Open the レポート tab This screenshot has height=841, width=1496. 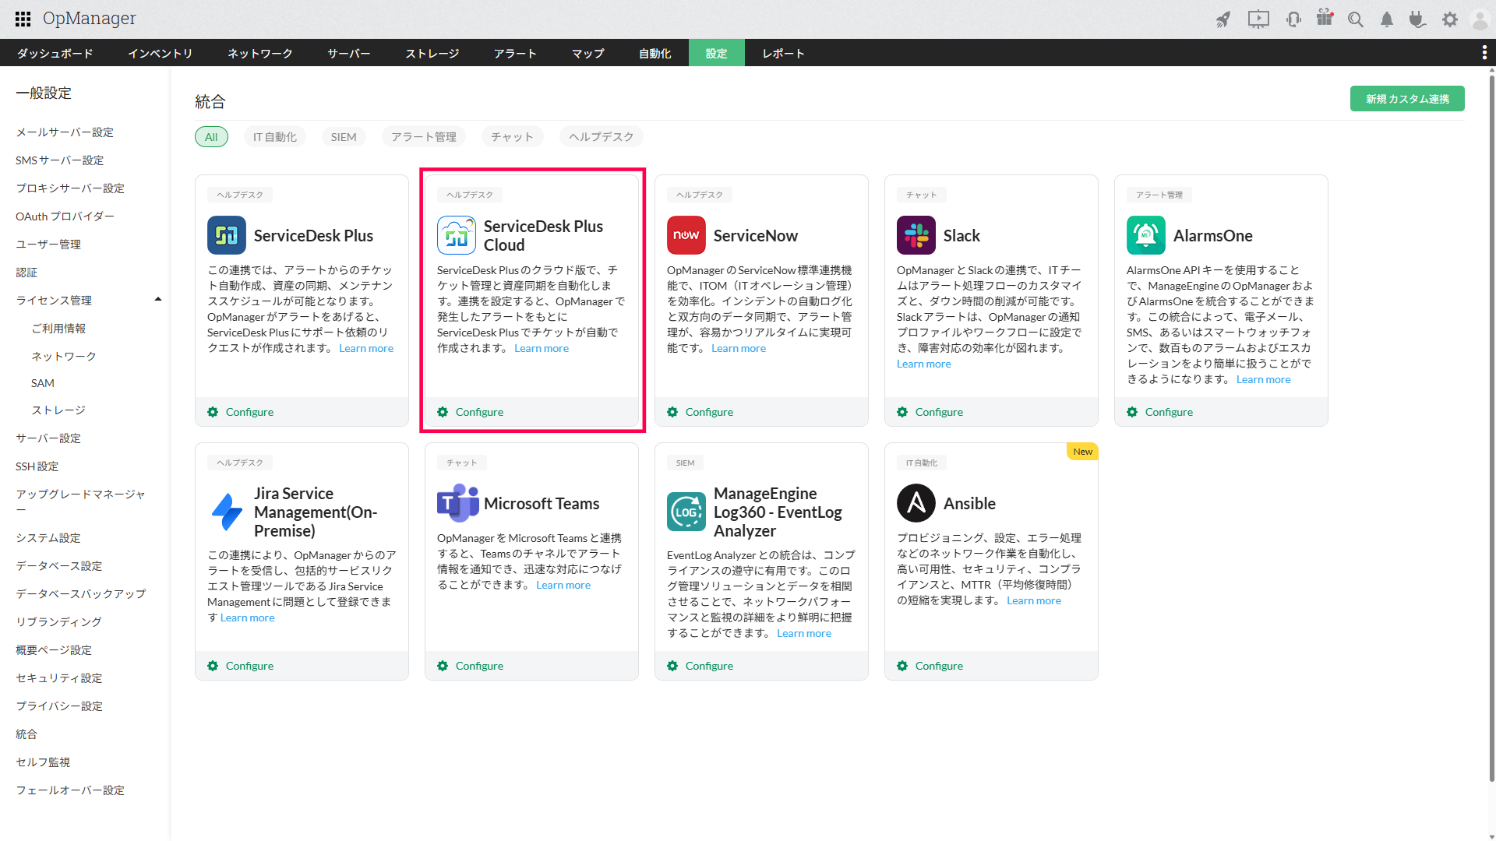pos(783,53)
